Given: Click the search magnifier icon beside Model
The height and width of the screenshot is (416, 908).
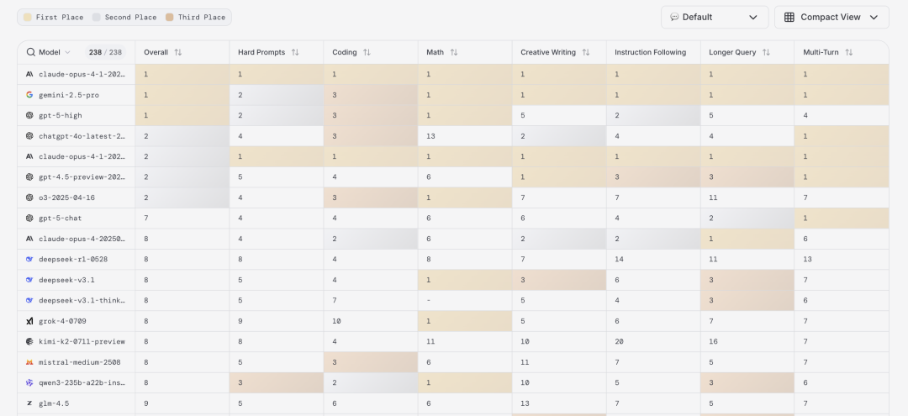Looking at the screenshot, I should click(31, 52).
